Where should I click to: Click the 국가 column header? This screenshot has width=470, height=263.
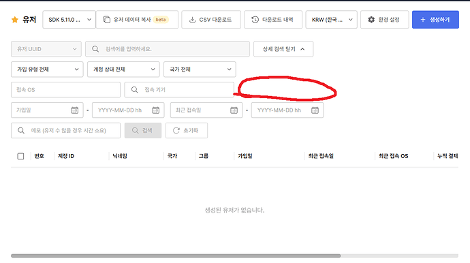(x=172, y=156)
